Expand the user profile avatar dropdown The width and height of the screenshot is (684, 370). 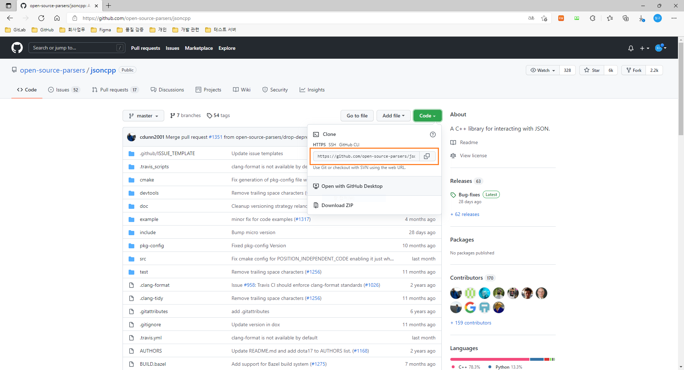[x=661, y=48]
